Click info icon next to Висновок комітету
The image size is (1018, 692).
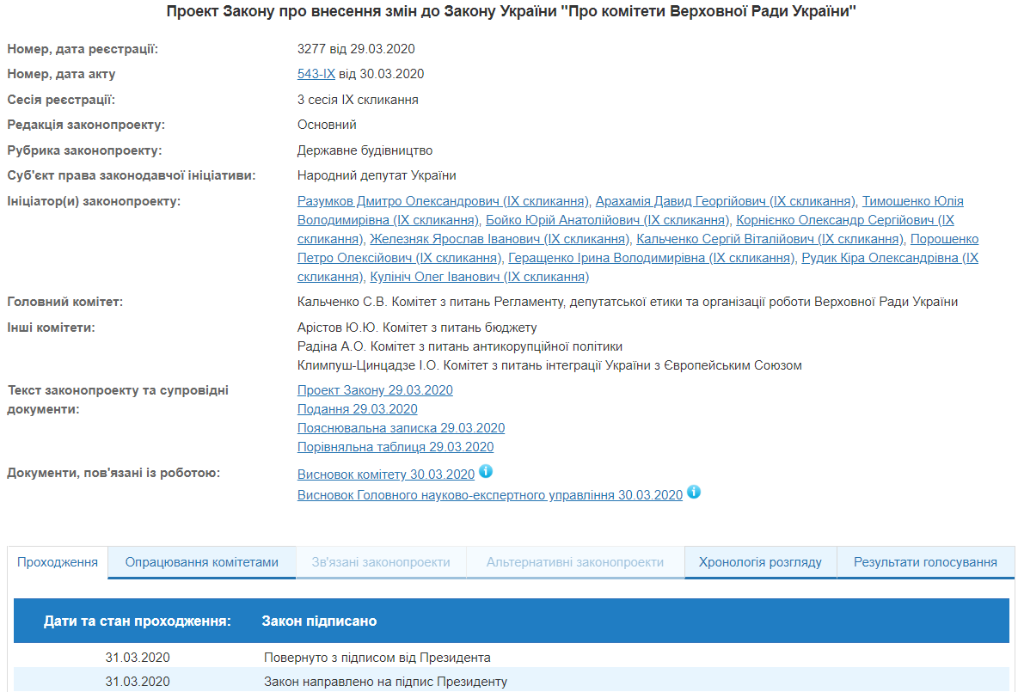pos(486,472)
